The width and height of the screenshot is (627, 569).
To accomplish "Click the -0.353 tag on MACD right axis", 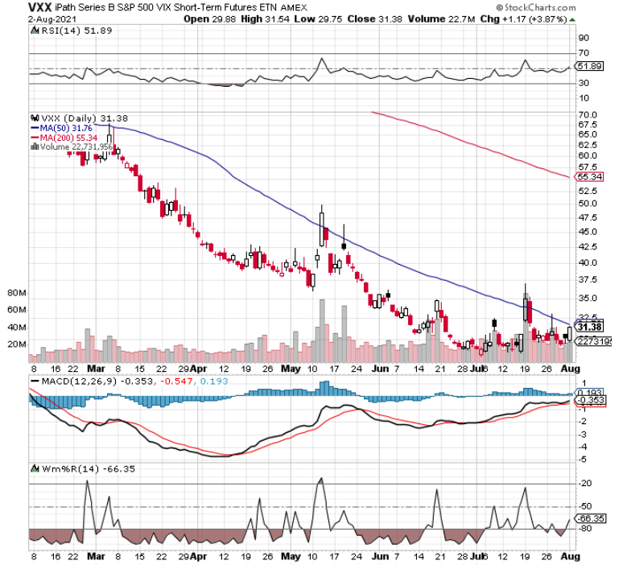I will pos(590,400).
